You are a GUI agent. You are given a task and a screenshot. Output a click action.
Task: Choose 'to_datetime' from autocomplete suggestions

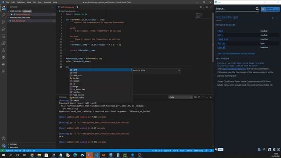tap(101, 89)
